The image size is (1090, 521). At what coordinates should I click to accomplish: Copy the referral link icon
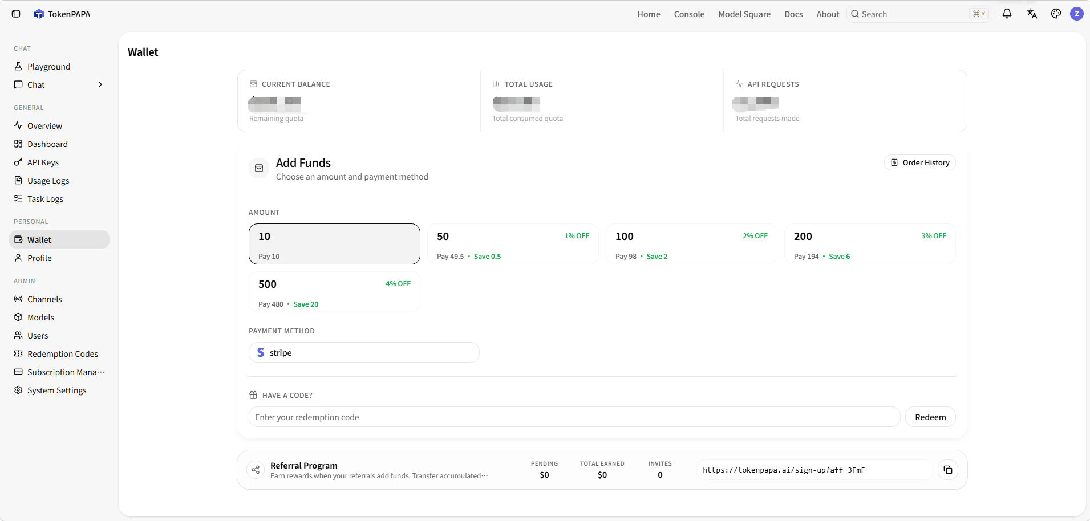tap(947, 470)
